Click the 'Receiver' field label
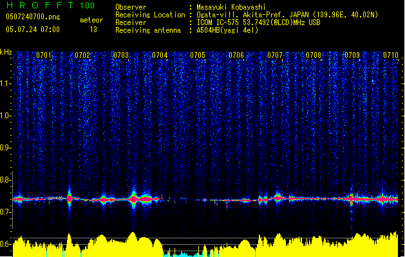Viewport: 405px width, 257px height. click(x=131, y=22)
